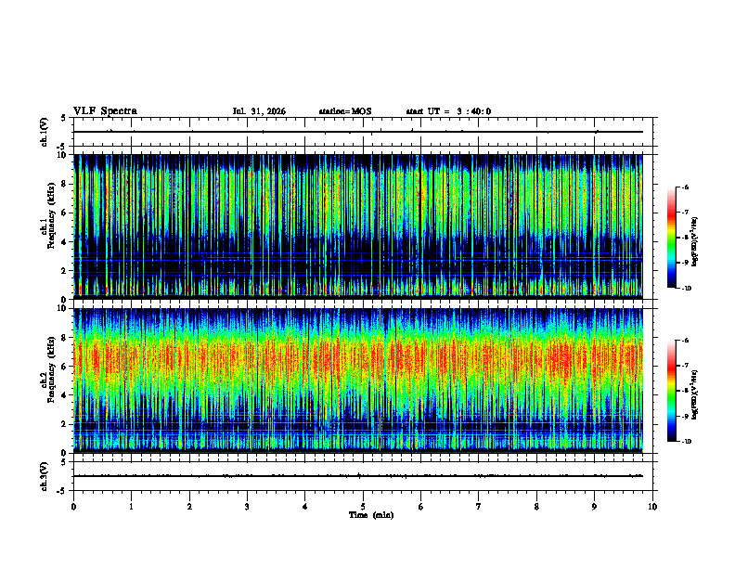Screen dimensions: 735x568
Task: Click the "start UT = 3 :40: 0" label
Action: pos(448,111)
